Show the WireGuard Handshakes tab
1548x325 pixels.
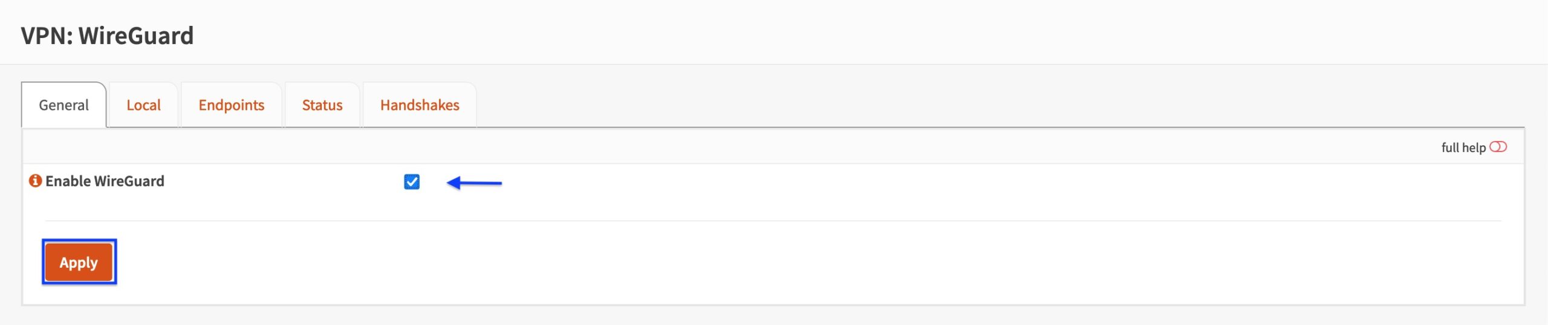tap(420, 105)
